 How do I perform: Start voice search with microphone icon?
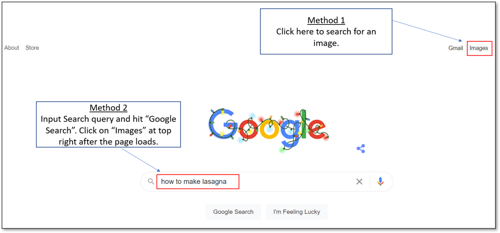[x=380, y=182]
